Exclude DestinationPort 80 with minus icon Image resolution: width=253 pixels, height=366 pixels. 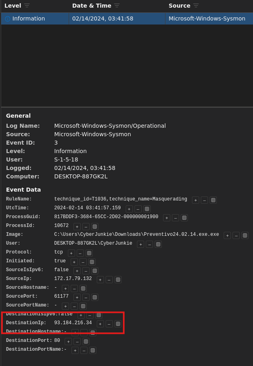coord(77,341)
